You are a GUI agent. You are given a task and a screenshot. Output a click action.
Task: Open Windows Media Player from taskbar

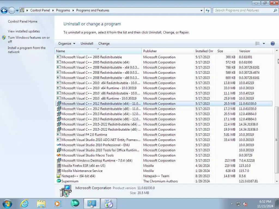[x=58, y=204]
